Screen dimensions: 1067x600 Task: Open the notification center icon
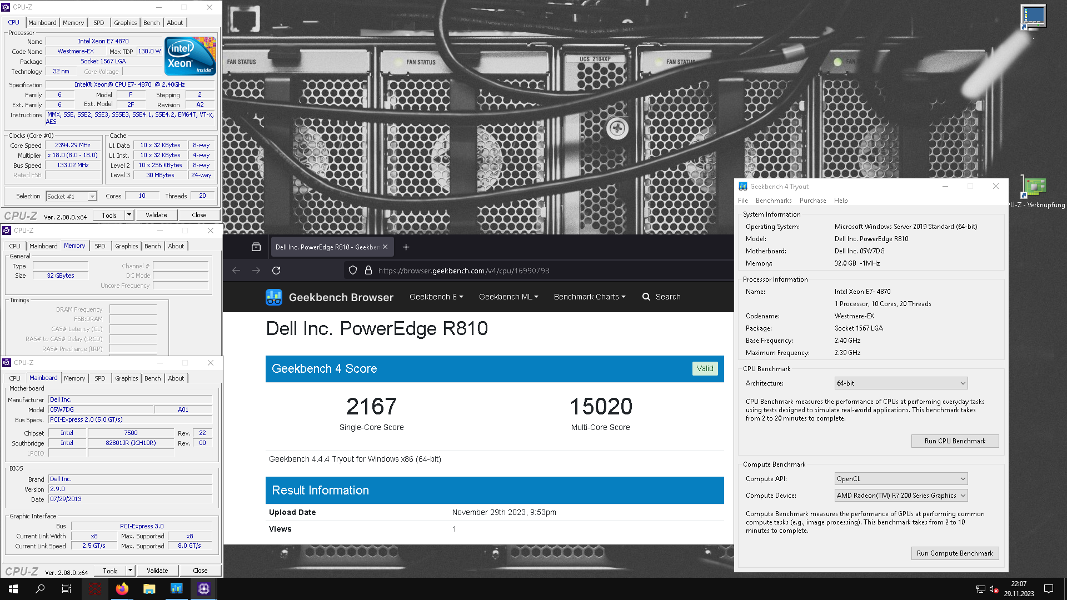click(1049, 589)
